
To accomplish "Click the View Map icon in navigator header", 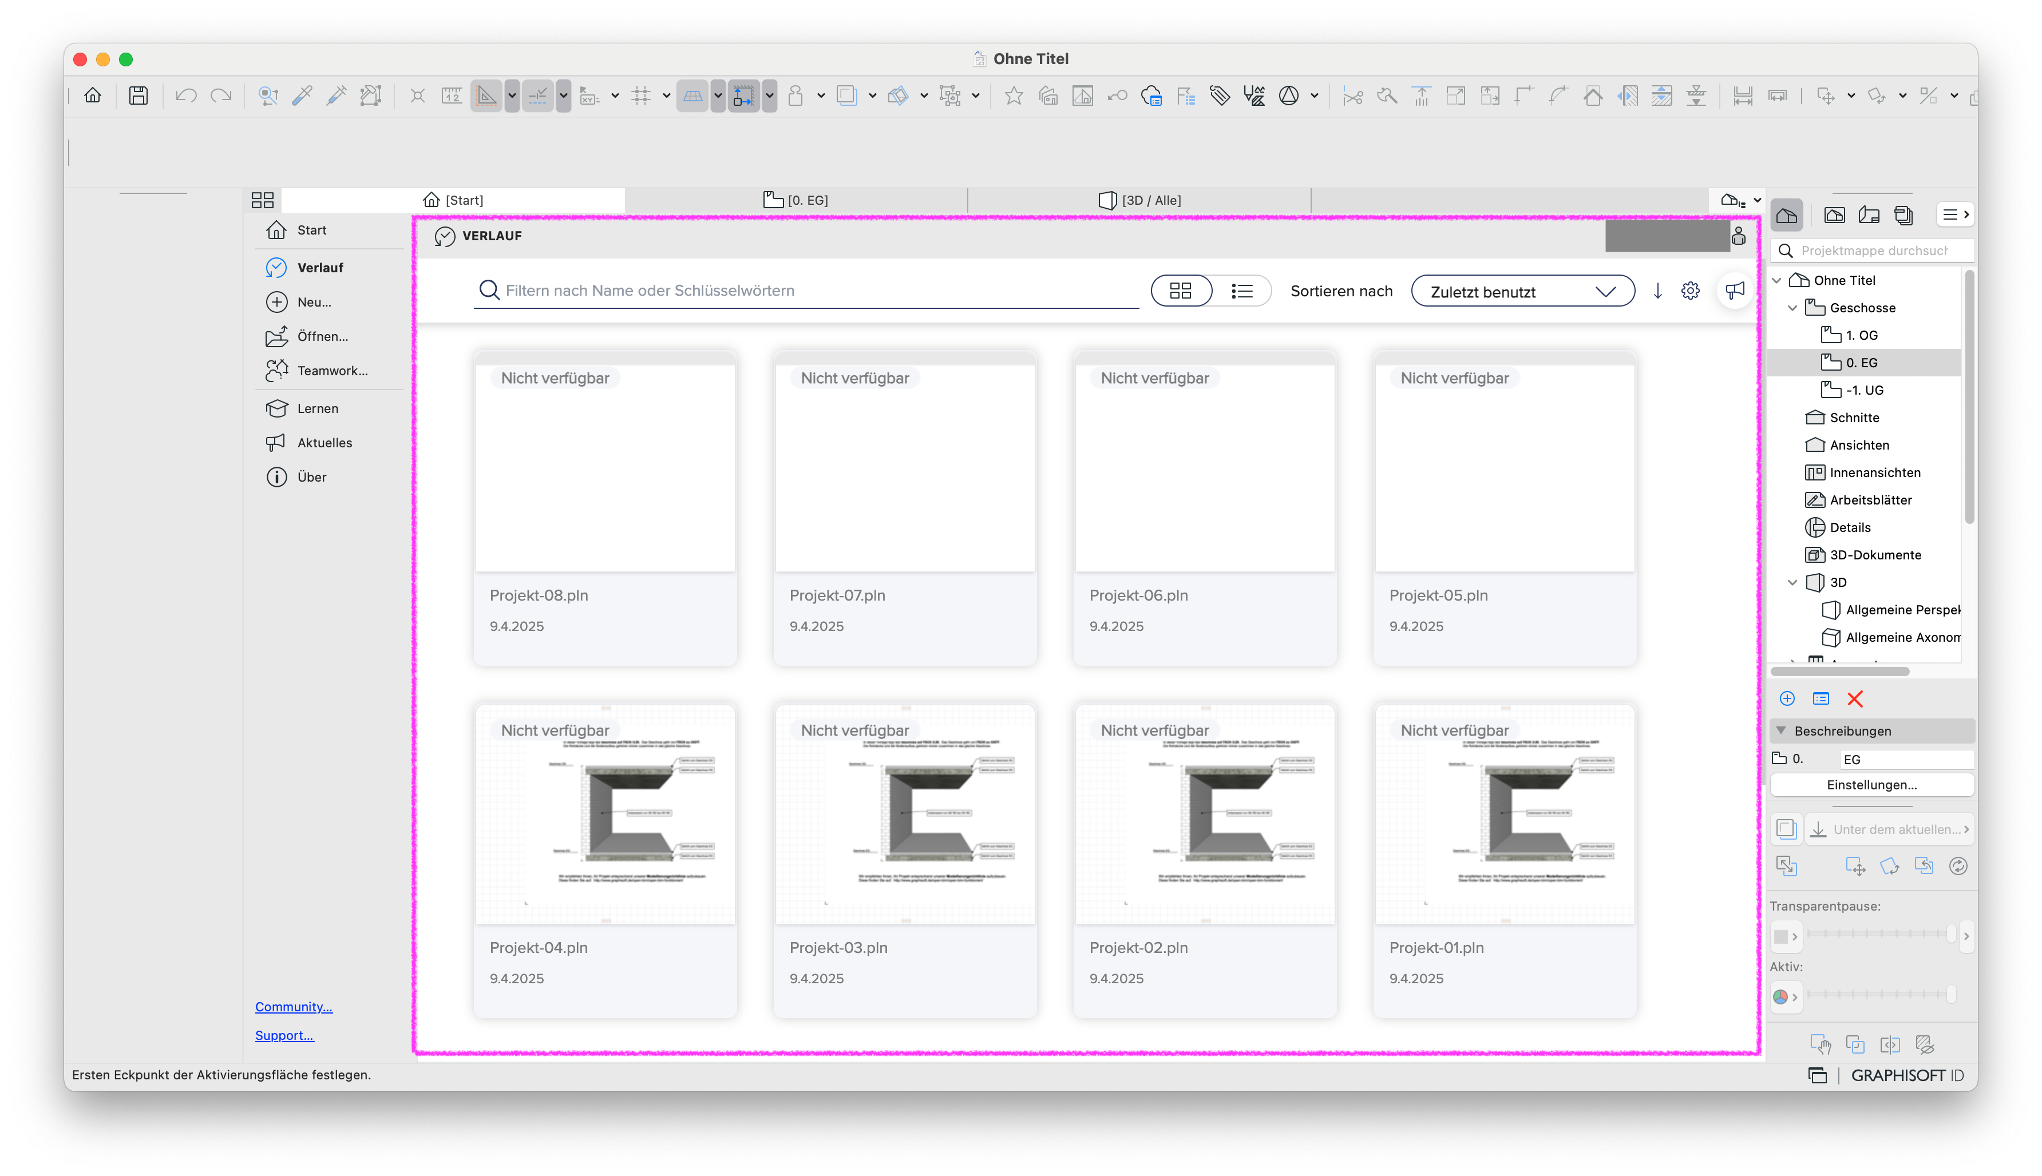I will click(x=1834, y=215).
